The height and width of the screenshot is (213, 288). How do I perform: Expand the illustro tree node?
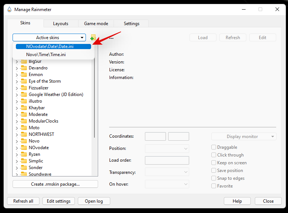17,102
